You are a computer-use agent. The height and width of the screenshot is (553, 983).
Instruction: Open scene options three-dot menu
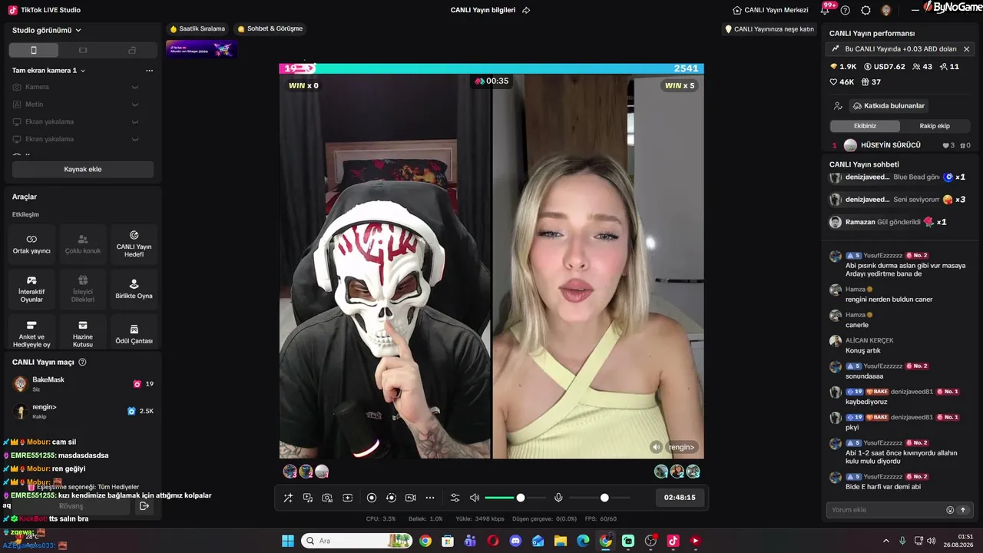tap(149, 71)
